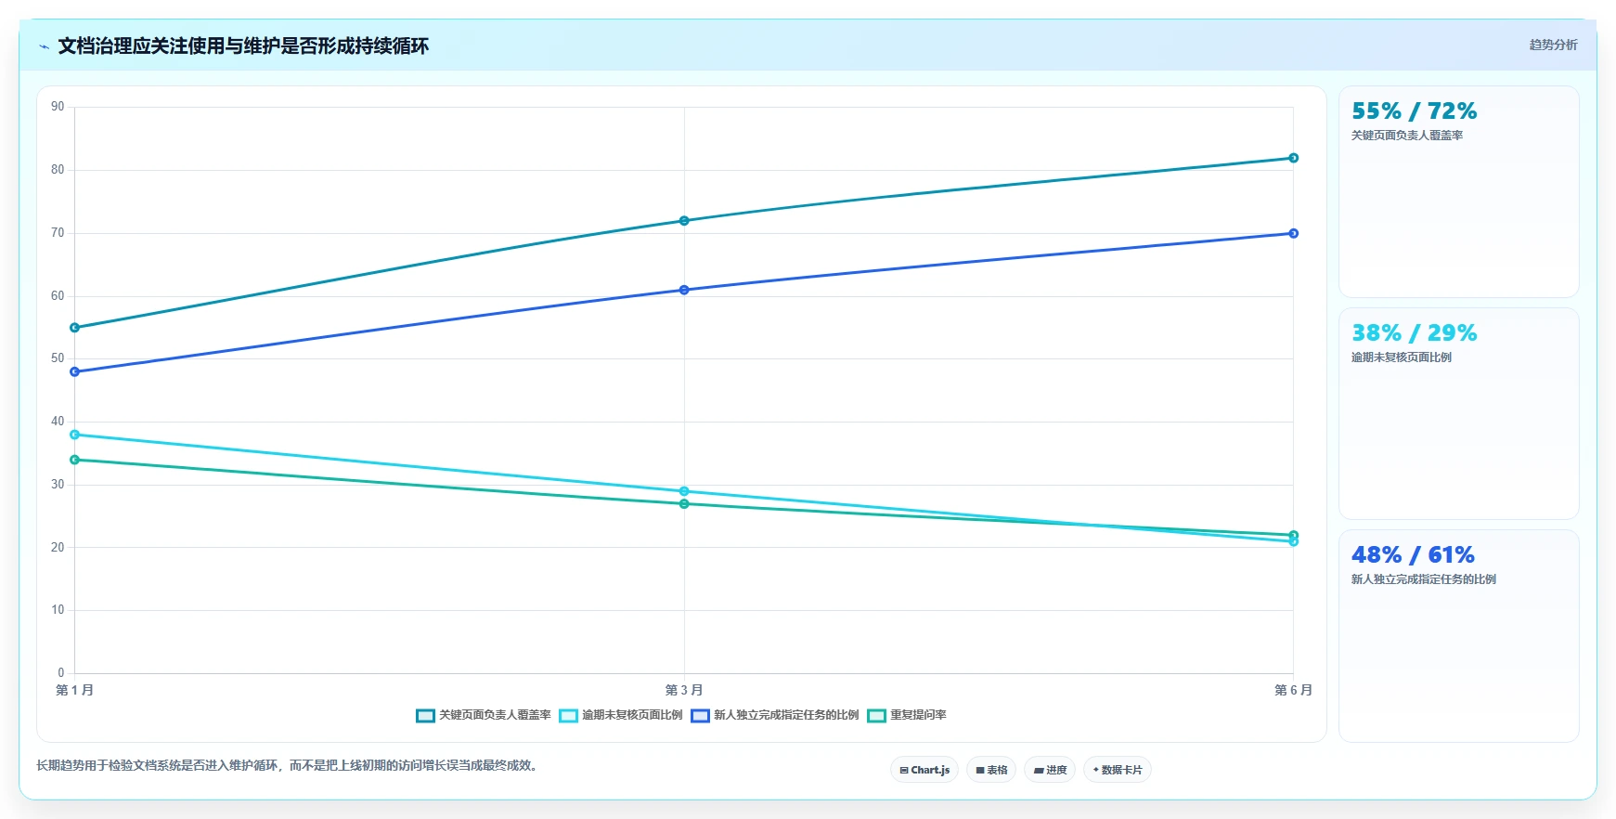The height and width of the screenshot is (819, 1616).
Task: Toggle 重复提问率 legend swatch
Action: click(876, 715)
